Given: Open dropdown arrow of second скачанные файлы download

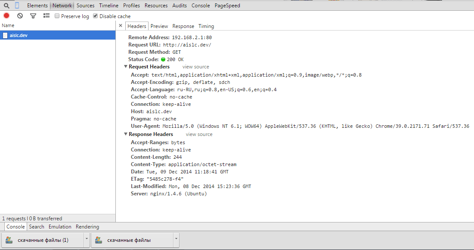Looking at the screenshot, I should pos(176,240).
